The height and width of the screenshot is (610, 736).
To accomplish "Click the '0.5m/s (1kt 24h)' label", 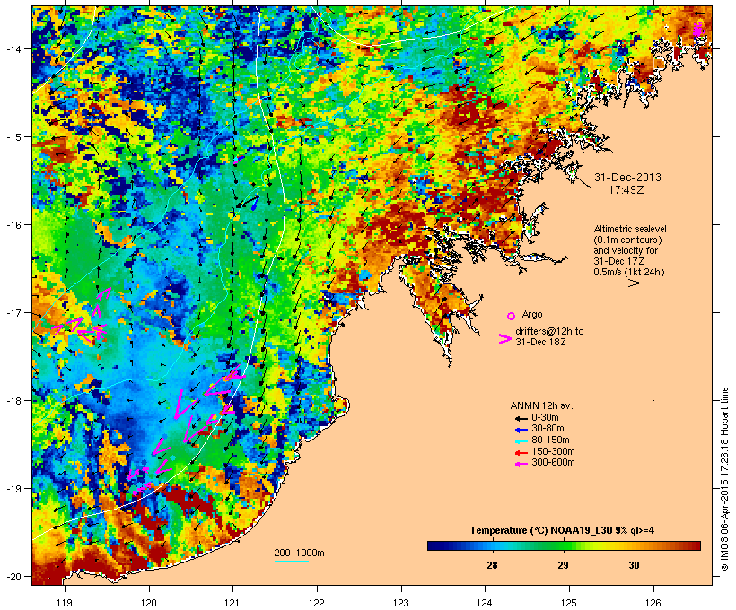I will click(x=629, y=272).
